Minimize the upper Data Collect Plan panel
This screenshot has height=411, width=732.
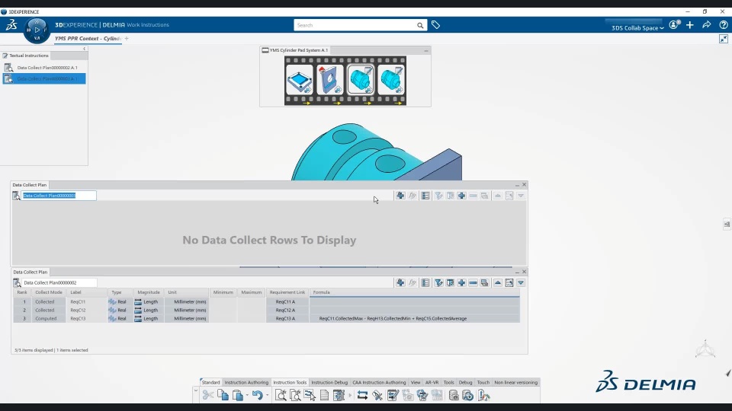517,185
